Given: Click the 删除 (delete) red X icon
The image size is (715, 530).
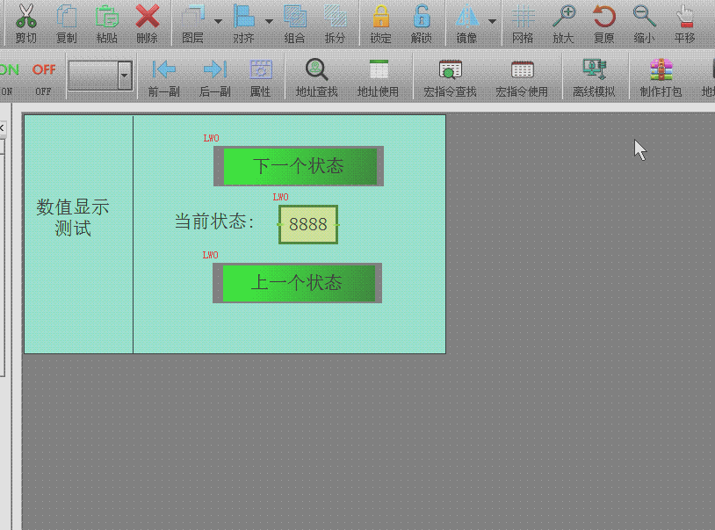Looking at the screenshot, I should pyautogui.click(x=147, y=18).
